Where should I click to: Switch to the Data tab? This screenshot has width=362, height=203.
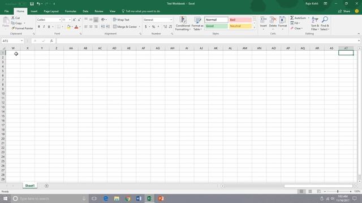pyautogui.click(x=85, y=11)
